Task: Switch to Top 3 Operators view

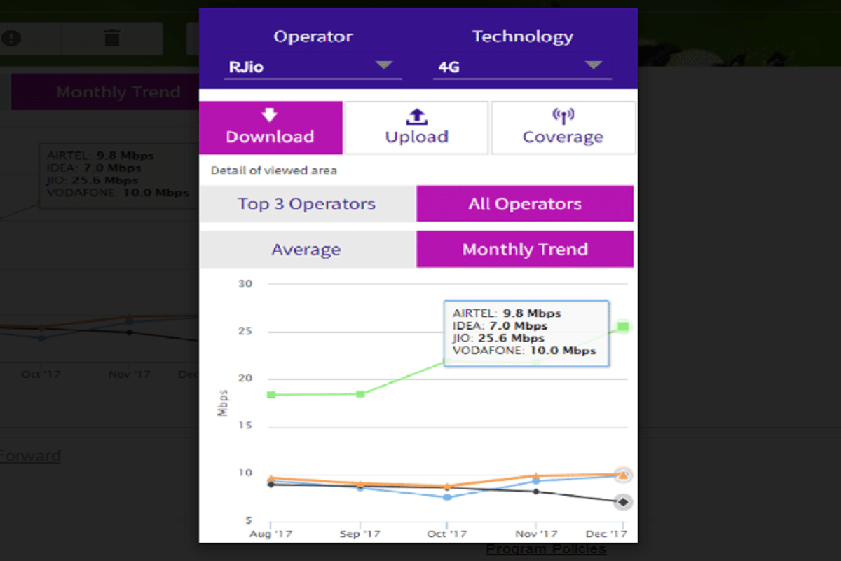Action: (x=307, y=204)
